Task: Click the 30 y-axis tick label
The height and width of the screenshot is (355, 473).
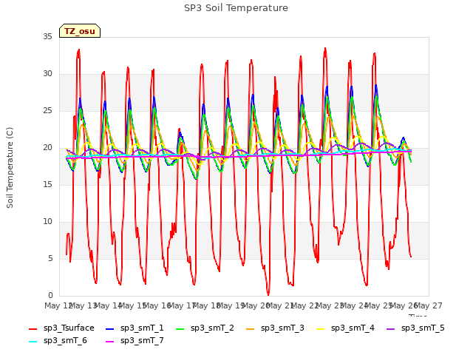Action: tap(47, 74)
